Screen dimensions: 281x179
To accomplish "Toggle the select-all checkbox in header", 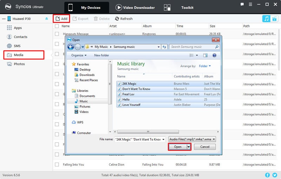I will point(57,26).
